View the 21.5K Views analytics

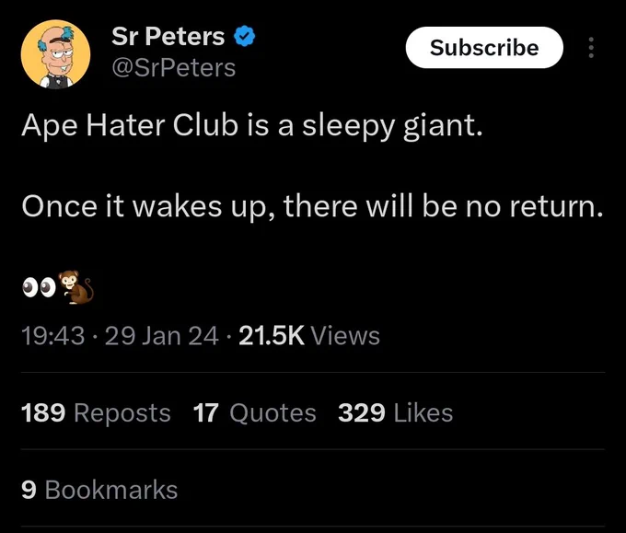[309, 335]
